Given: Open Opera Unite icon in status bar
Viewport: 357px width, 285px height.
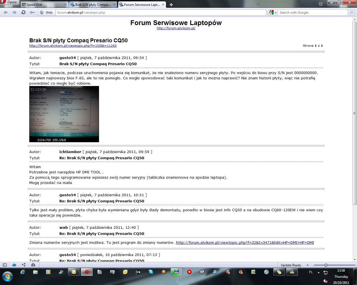Looking at the screenshot, I should [x=24, y=265].
